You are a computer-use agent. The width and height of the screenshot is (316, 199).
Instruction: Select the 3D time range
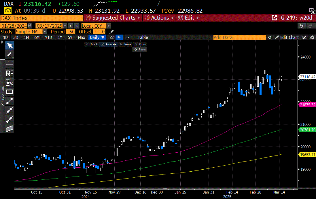(16, 37)
